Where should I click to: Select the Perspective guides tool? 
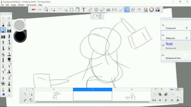click(x=108, y=10)
